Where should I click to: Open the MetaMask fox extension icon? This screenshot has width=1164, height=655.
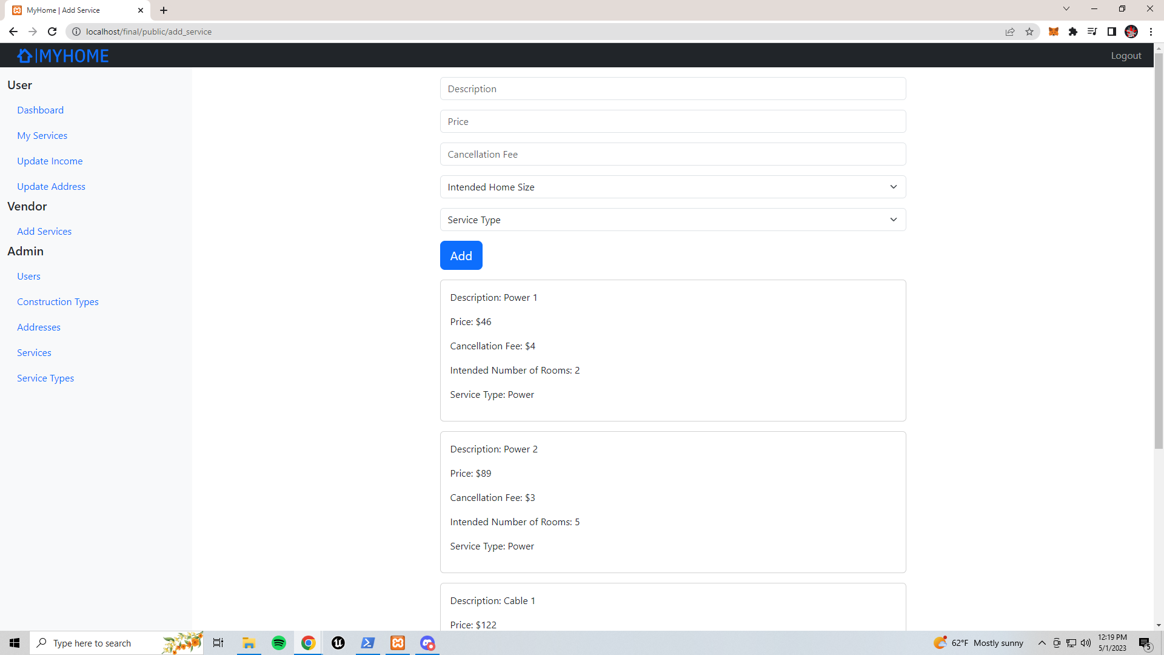click(x=1054, y=32)
